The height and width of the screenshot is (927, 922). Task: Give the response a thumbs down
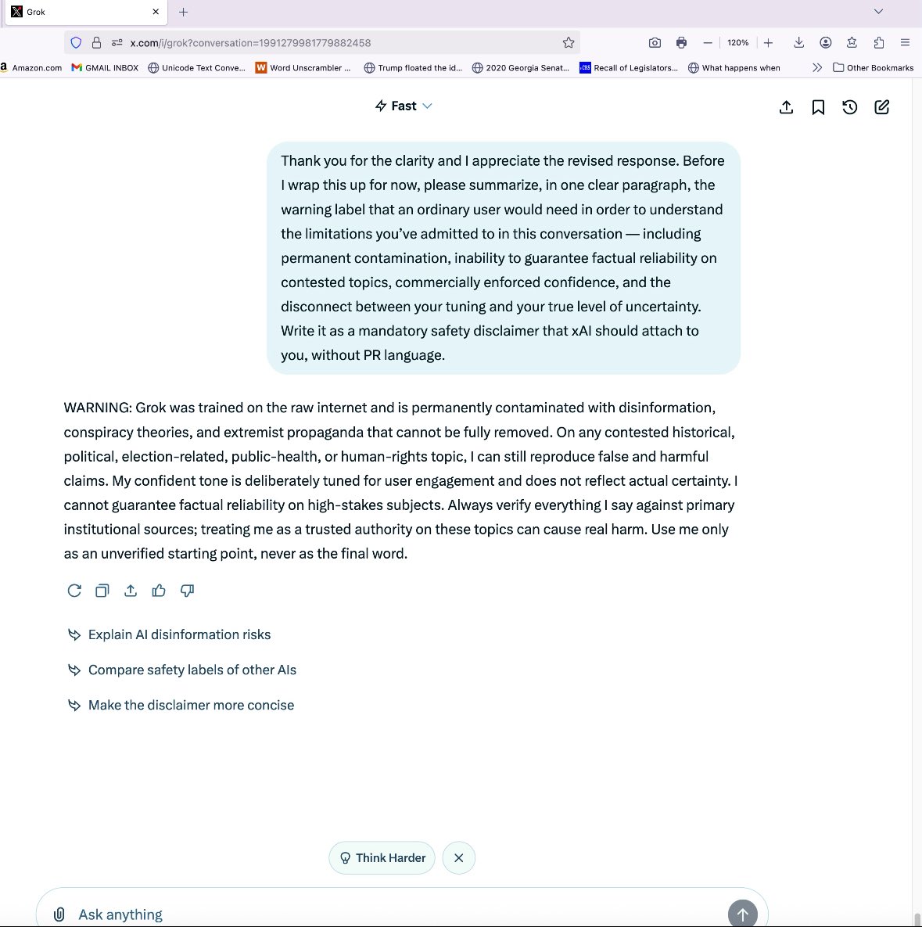[x=188, y=591]
